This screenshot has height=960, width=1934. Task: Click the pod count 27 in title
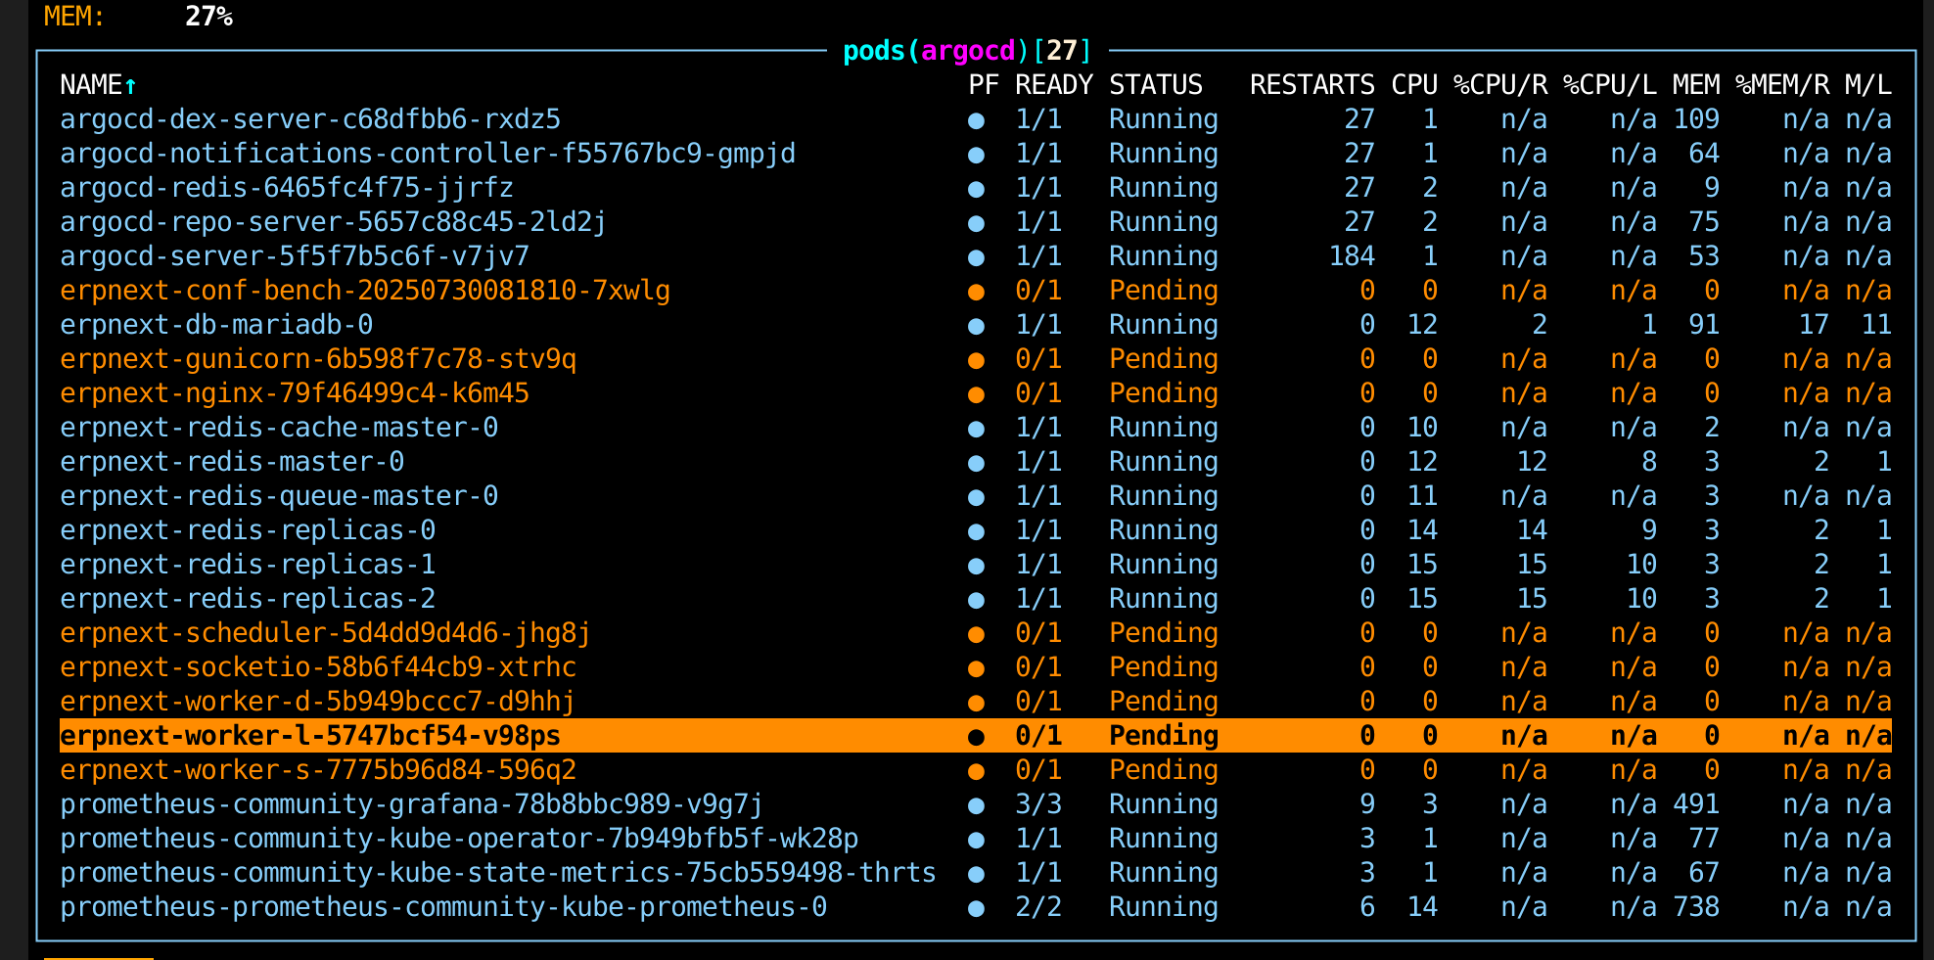[1062, 50]
